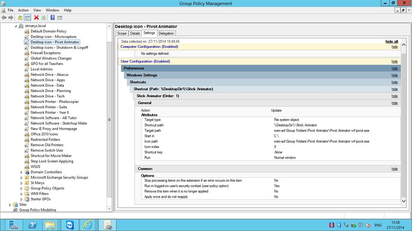Select Redirected Folders GPO
The height and width of the screenshot is (231, 412).
tap(45, 140)
